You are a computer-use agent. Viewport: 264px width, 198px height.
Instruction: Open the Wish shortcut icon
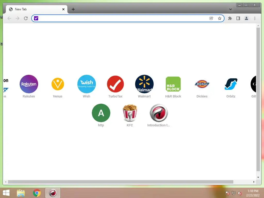(87, 84)
